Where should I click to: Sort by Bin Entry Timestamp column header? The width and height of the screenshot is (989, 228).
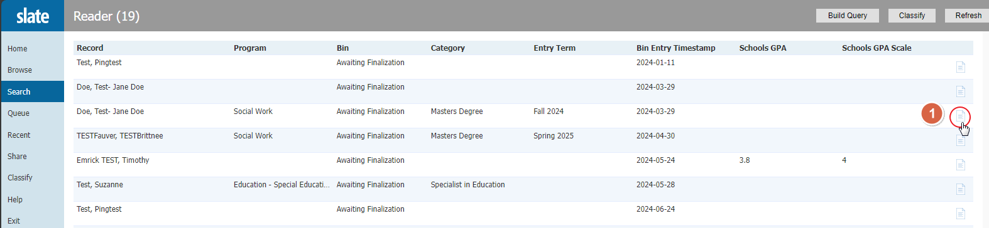(675, 48)
